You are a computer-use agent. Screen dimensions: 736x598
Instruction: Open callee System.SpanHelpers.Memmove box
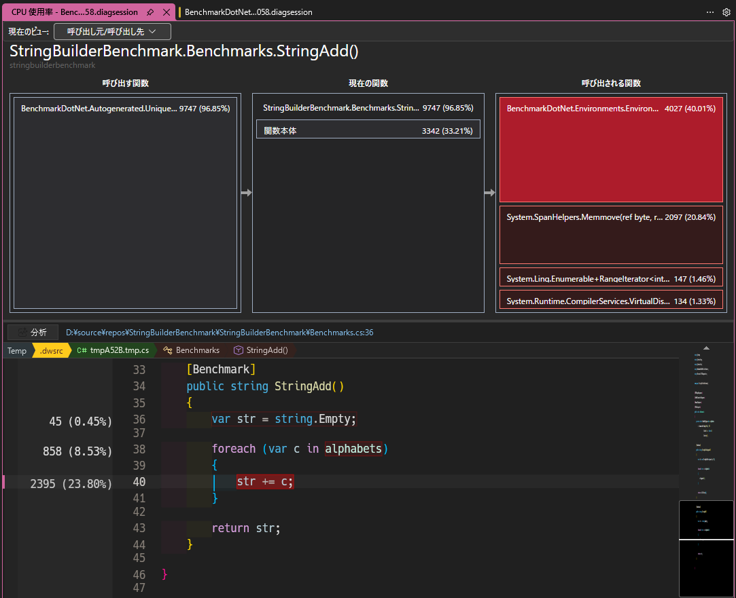(611, 235)
